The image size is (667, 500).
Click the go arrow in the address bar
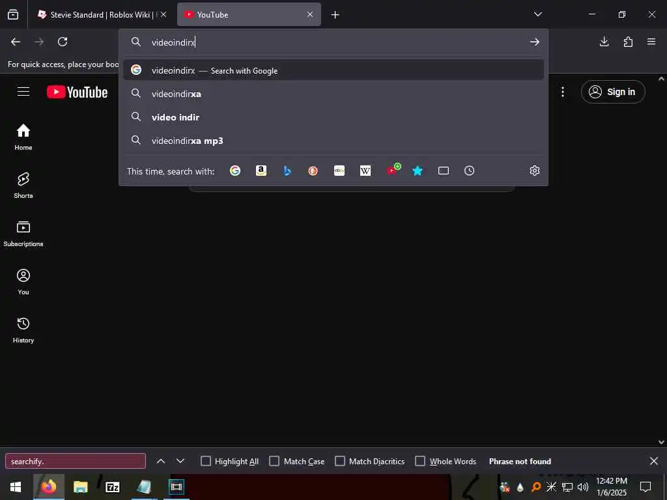point(535,42)
